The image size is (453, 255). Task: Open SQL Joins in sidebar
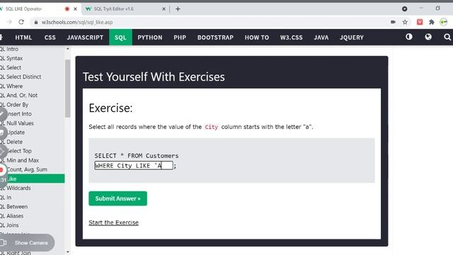click(x=10, y=225)
